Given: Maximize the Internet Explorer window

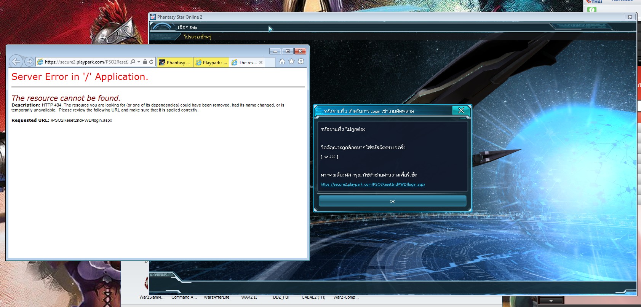Looking at the screenshot, I should (x=288, y=51).
